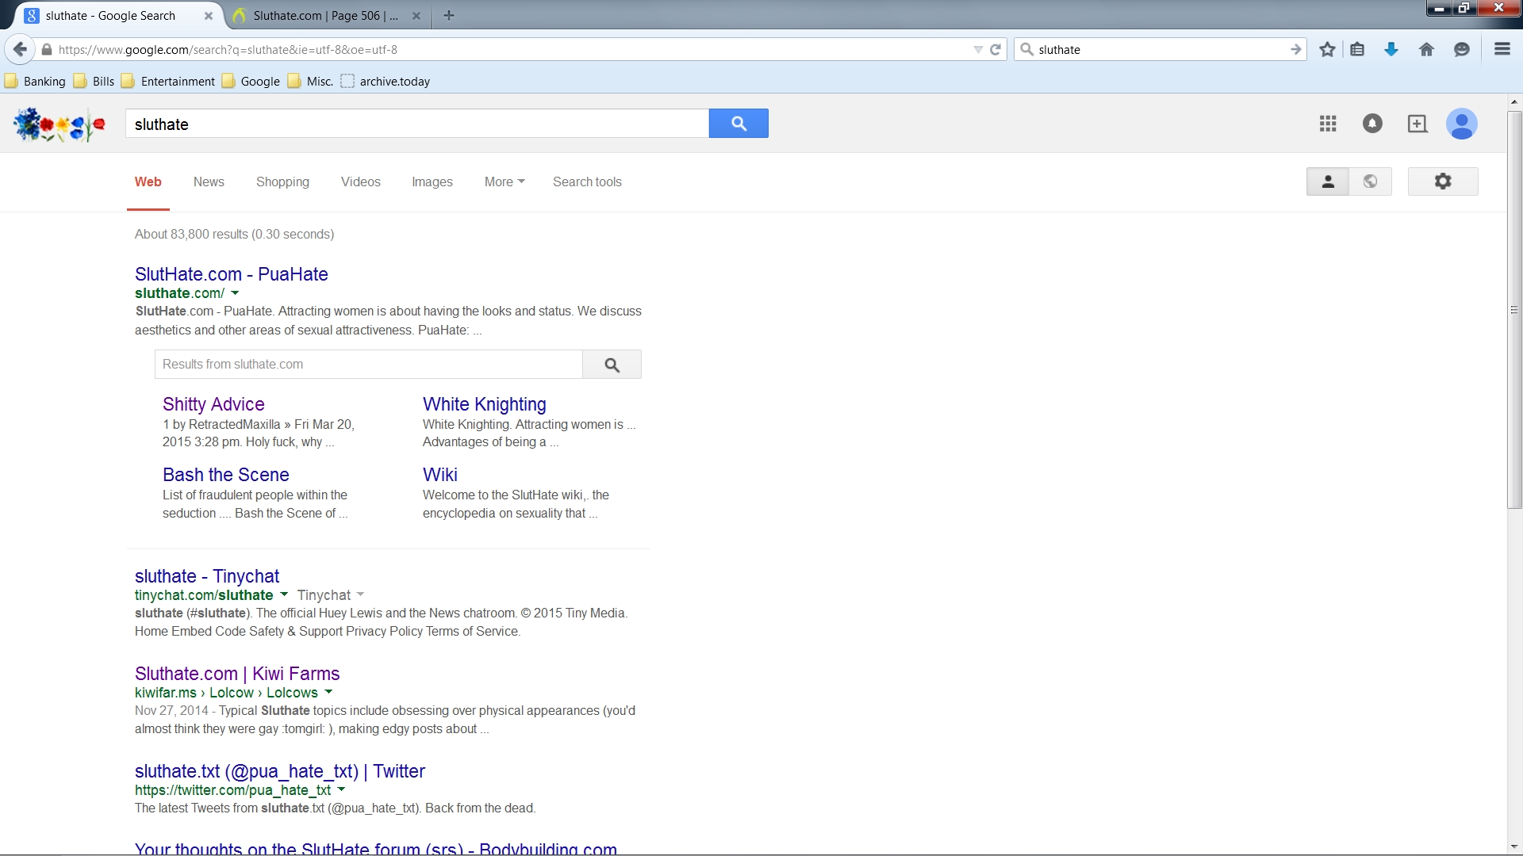Viewport: 1523px width, 856px height.
Task: Click the Google search query field
Action: pos(417,124)
